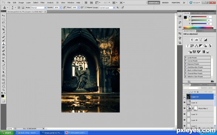Add a Levels adjustment from icon
This screenshot has width=217, height=135.
click(196, 40)
